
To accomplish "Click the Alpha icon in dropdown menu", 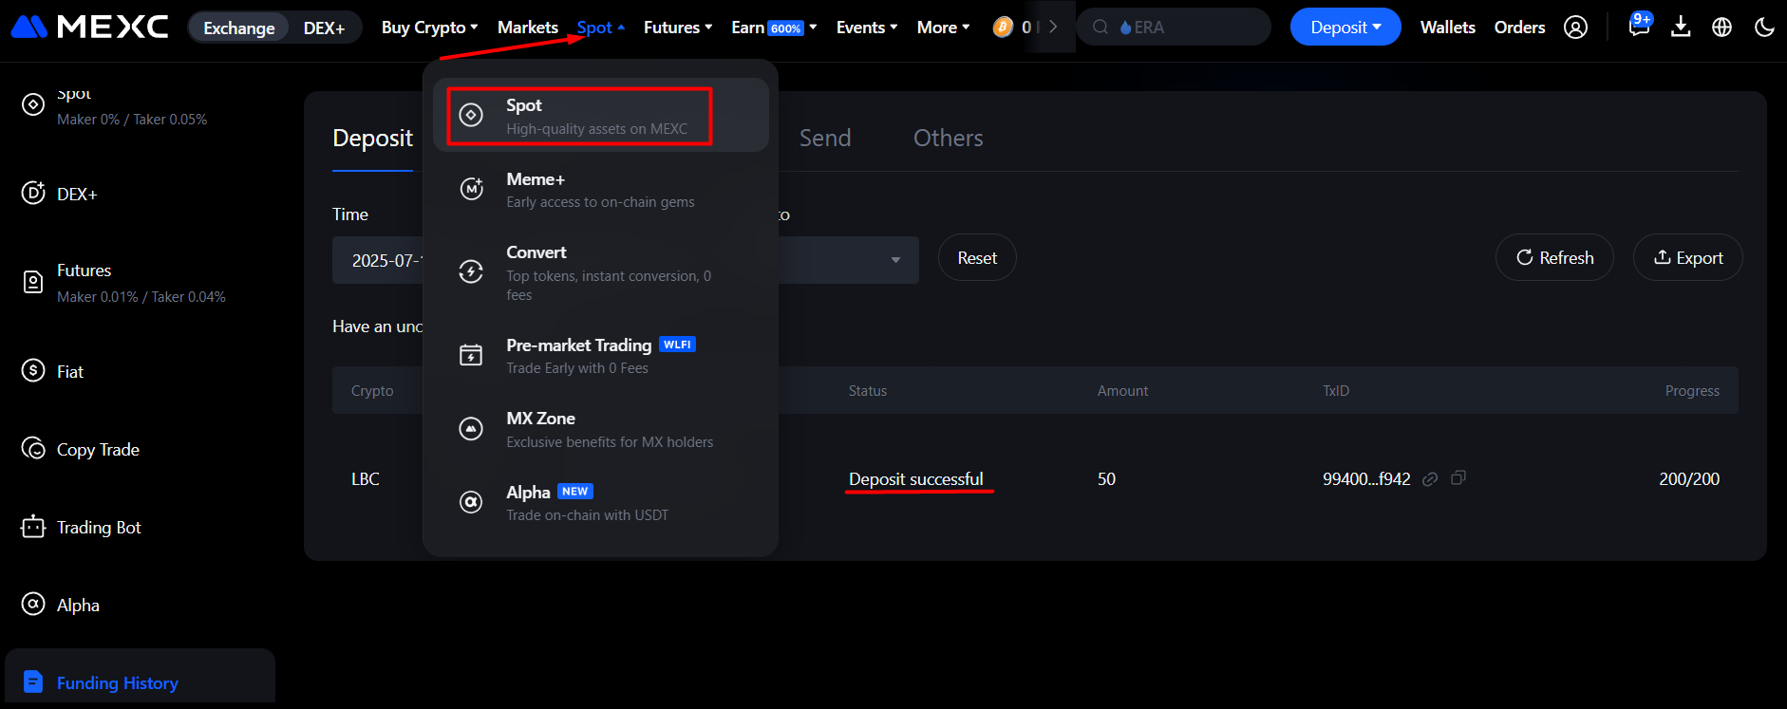I will [471, 502].
